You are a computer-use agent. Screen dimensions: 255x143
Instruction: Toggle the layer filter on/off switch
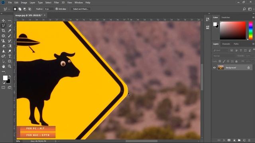click(x=254, y=49)
